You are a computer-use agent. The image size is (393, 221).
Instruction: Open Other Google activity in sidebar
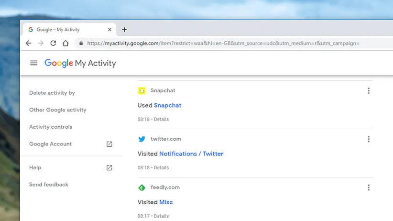click(x=58, y=110)
